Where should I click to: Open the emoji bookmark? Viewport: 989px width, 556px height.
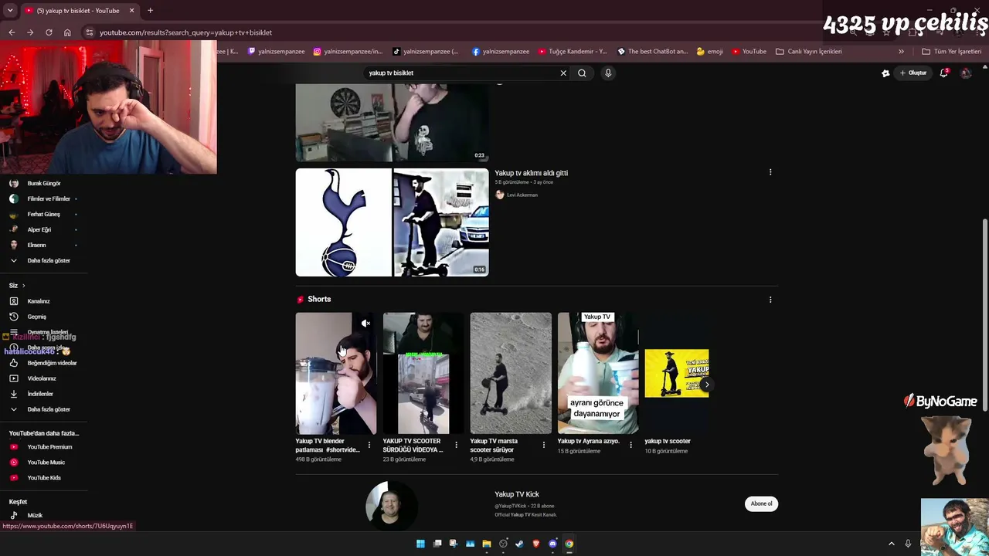[x=710, y=52]
